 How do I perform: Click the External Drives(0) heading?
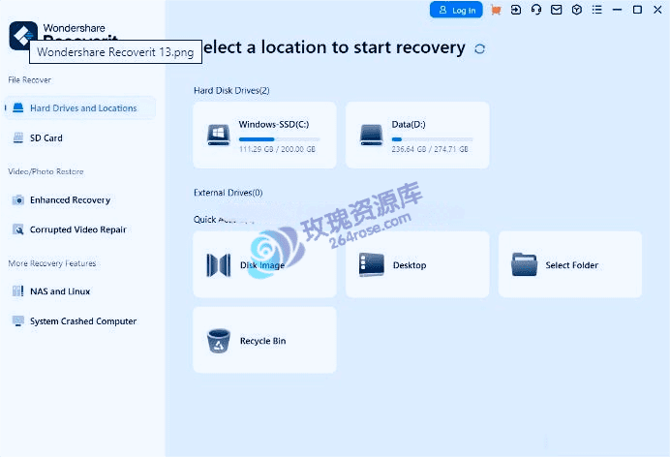point(228,193)
